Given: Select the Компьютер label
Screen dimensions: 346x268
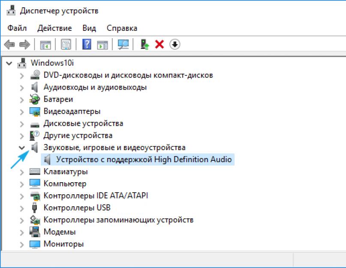Looking at the screenshot, I should click(x=65, y=184).
